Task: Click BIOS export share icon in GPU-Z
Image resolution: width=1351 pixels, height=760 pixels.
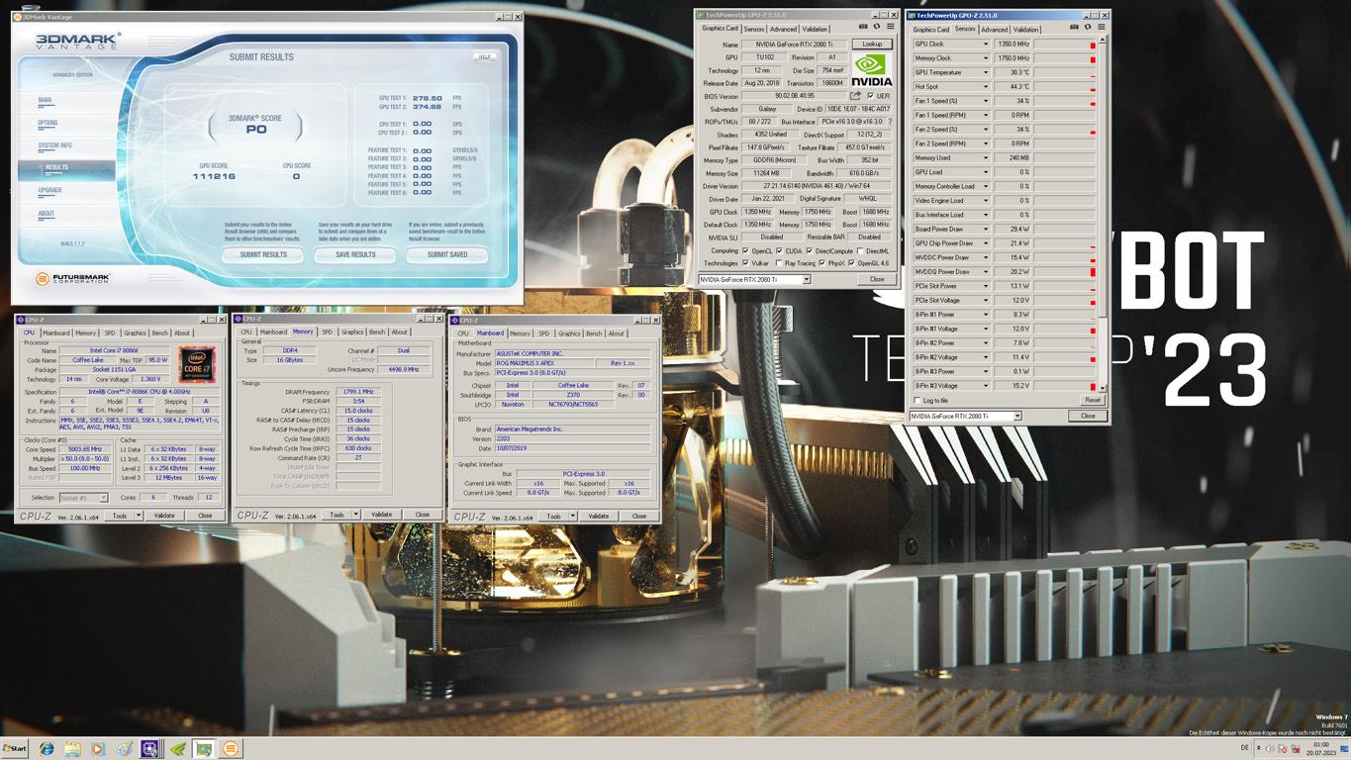Action: (855, 96)
